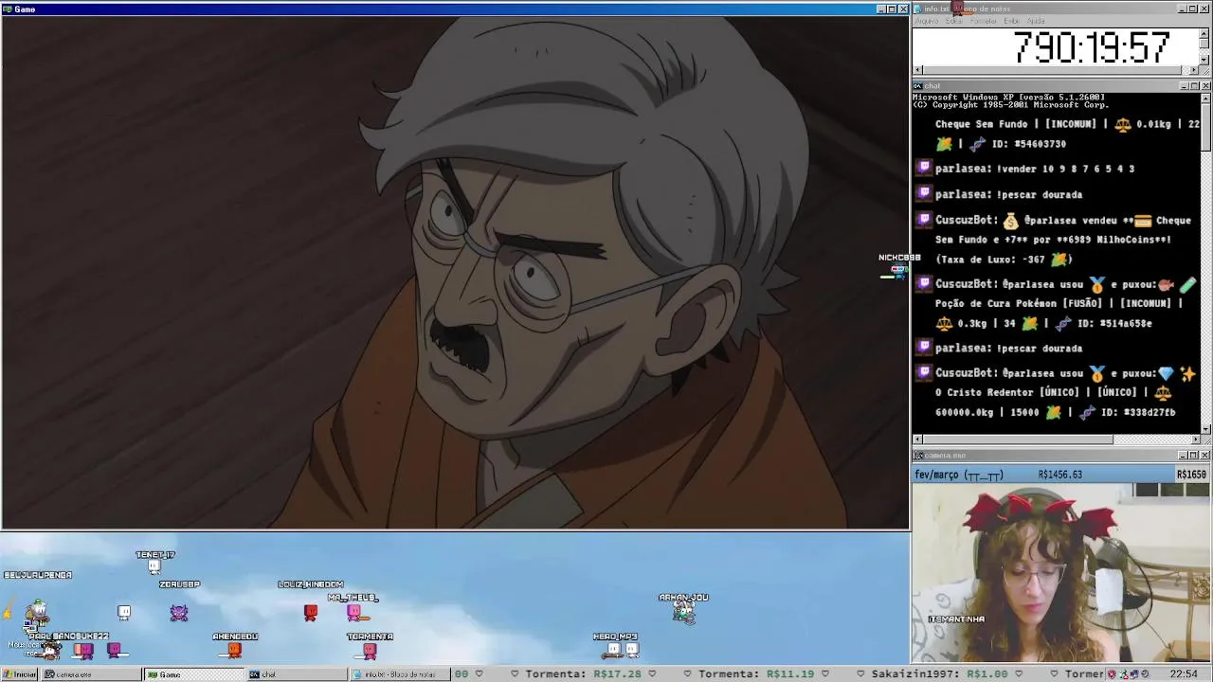The image size is (1213, 682).
Task: Click the red LOUIZ_KINGDOM avatar
Action: pos(310,613)
